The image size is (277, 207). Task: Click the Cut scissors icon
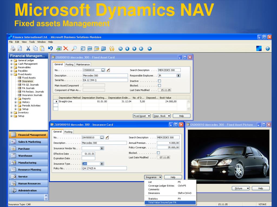tap(28, 49)
